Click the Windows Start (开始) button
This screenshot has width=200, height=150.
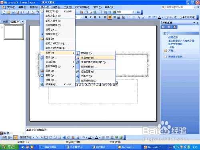click(x=9, y=147)
